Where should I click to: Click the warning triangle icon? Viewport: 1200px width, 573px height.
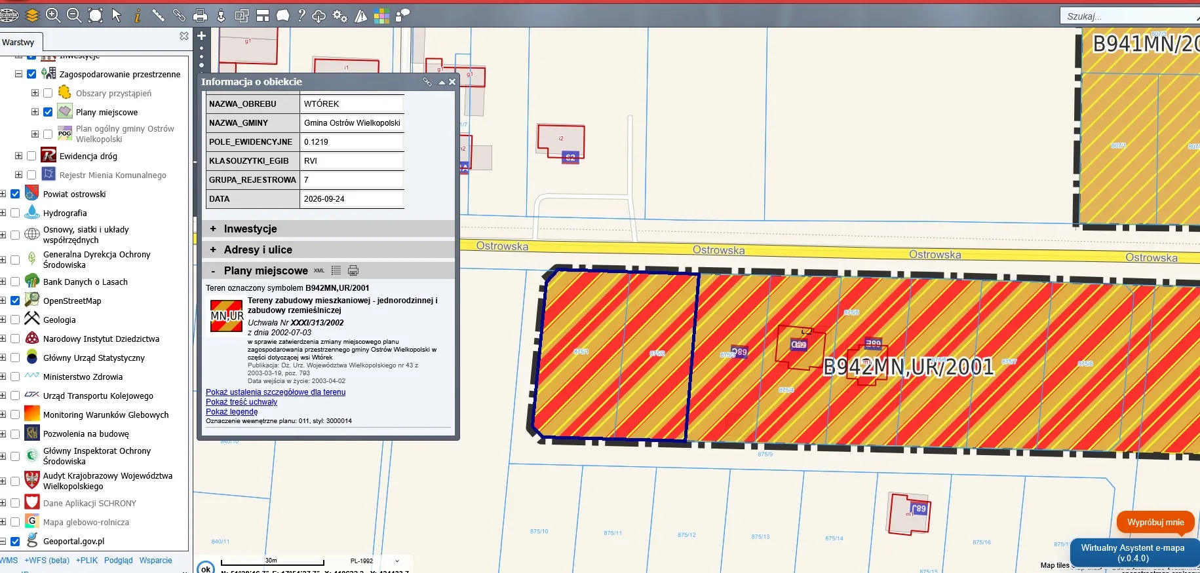pyautogui.click(x=360, y=16)
